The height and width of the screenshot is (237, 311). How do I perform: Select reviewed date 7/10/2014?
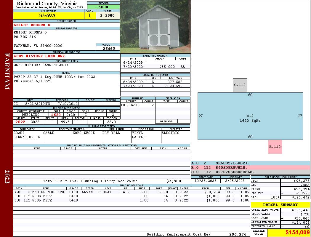[x=68, y=103]
